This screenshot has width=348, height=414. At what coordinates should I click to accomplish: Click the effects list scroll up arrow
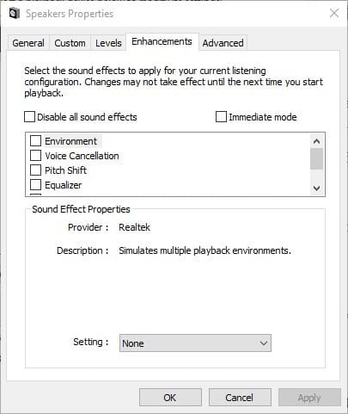point(316,141)
